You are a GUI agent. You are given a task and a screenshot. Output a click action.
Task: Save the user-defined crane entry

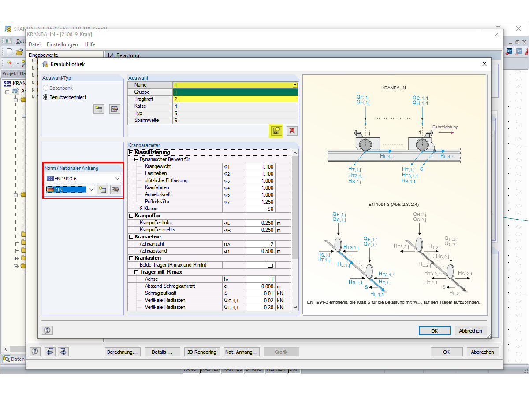tap(276, 131)
